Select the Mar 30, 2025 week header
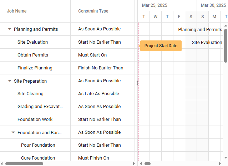This screenshot has width=228, height=166. tap(213, 5)
